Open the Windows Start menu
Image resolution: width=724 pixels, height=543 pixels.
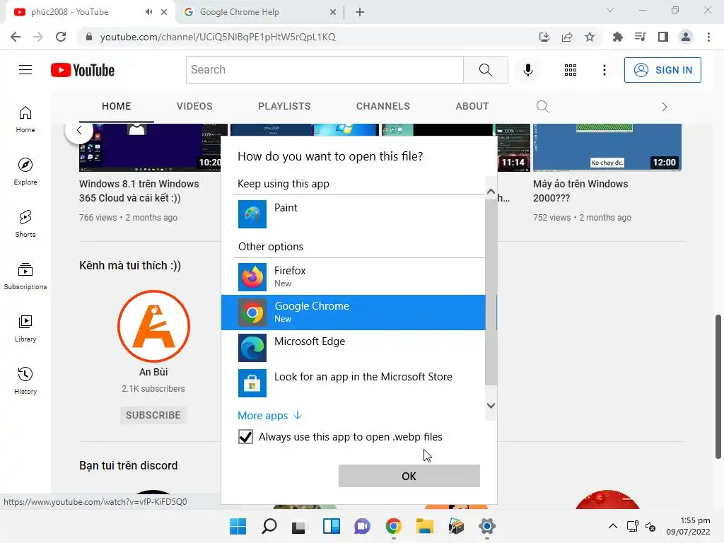pyautogui.click(x=238, y=526)
